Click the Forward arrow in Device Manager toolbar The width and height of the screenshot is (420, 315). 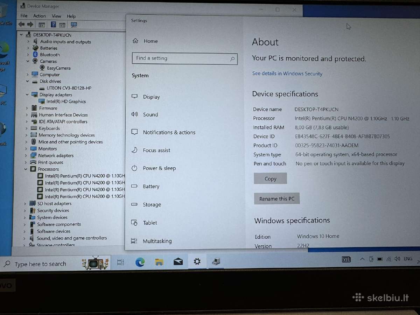tap(30, 24)
